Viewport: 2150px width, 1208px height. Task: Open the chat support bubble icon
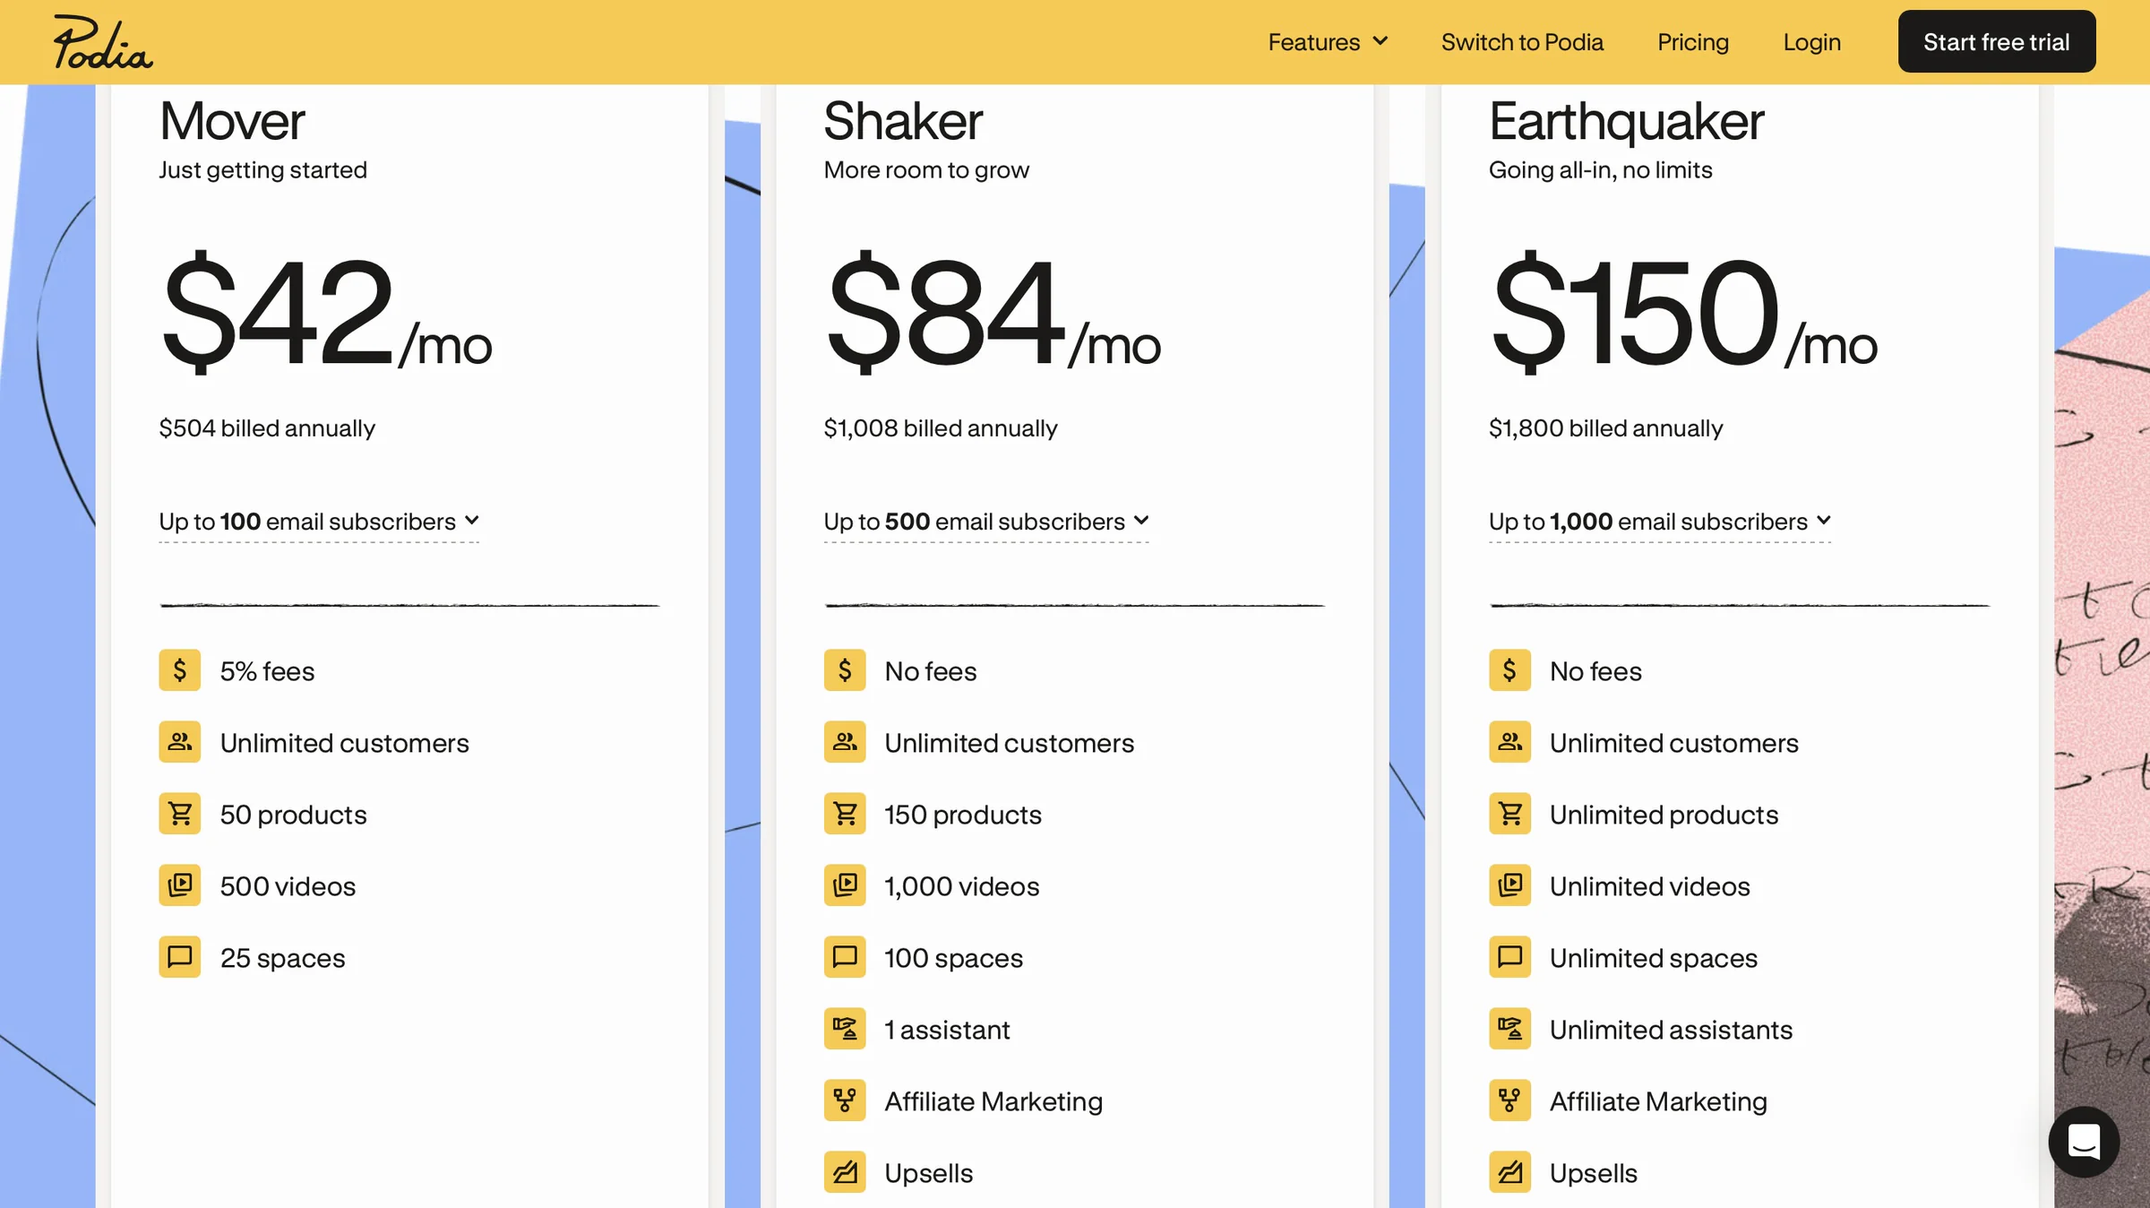[x=2084, y=1142]
